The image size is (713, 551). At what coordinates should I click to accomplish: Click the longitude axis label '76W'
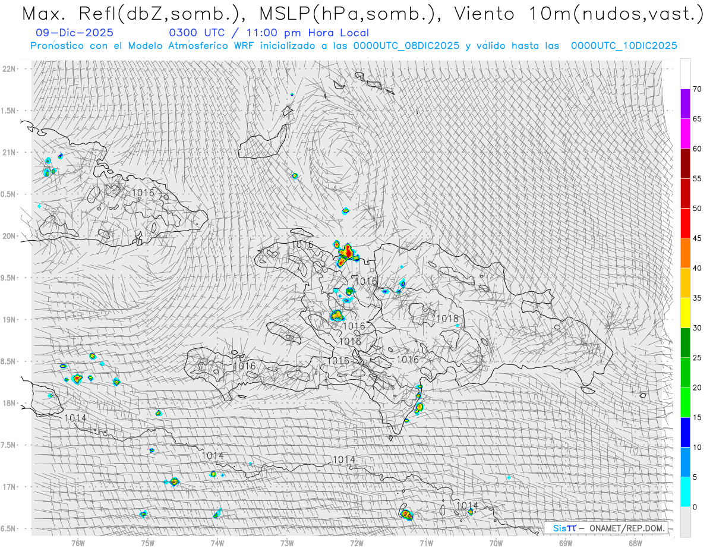pos(78,543)
